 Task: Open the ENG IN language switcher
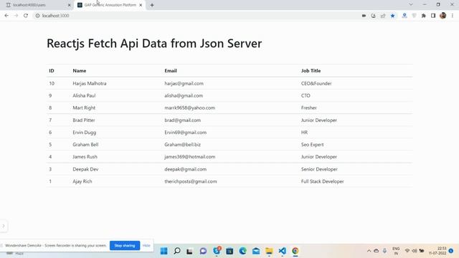[396, 251]
